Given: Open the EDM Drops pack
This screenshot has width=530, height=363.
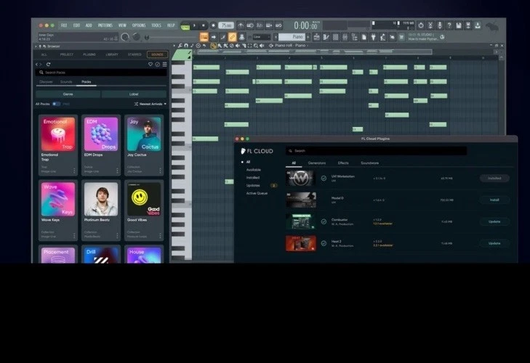Looking at the screenshot, I should click(101, 145).
